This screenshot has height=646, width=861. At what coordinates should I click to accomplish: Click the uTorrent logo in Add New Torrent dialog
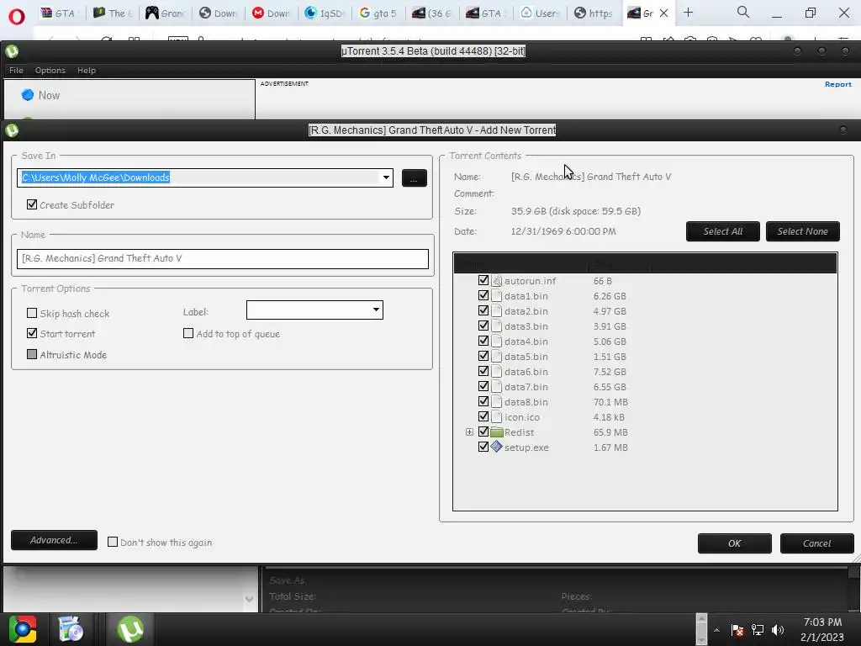(12, 130)
